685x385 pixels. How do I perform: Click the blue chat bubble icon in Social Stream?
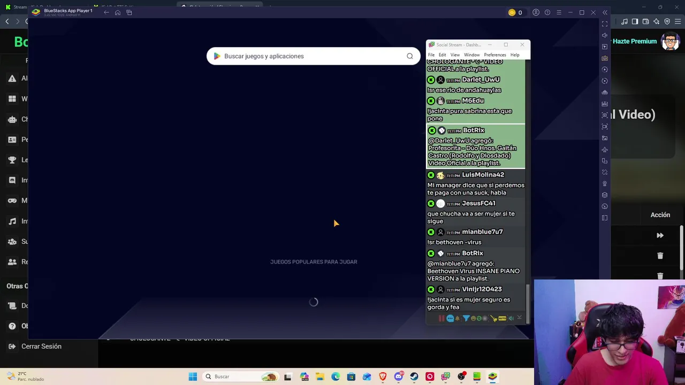pos(450,319)
